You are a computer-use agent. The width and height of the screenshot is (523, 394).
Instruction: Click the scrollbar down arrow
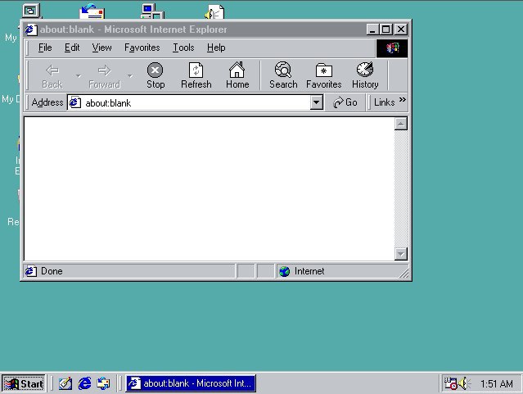pyautogui.click(x=401, y=254)
